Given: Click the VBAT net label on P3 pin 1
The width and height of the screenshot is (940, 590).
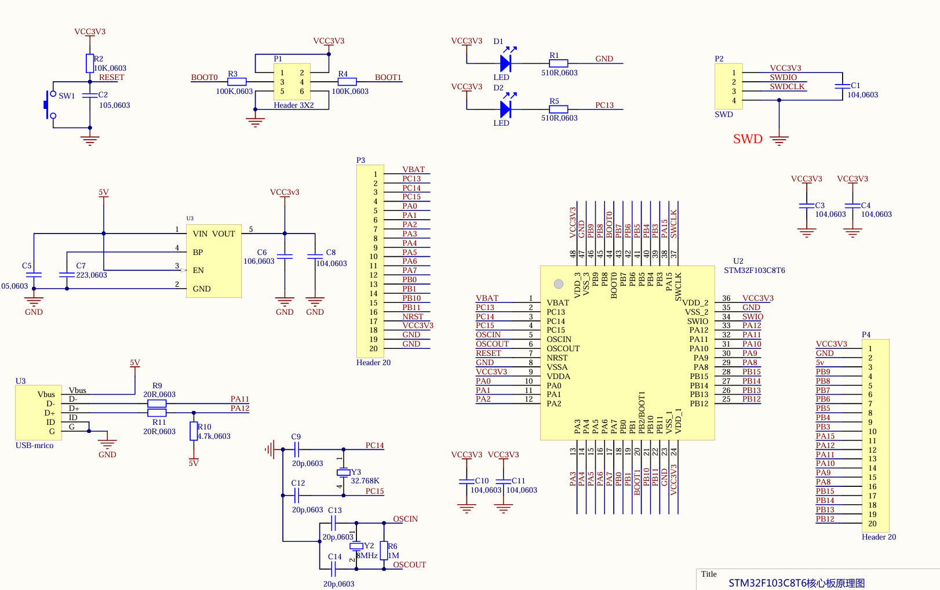Looking at the screenshot, I should pyautogui.click(x=414, y=170).
